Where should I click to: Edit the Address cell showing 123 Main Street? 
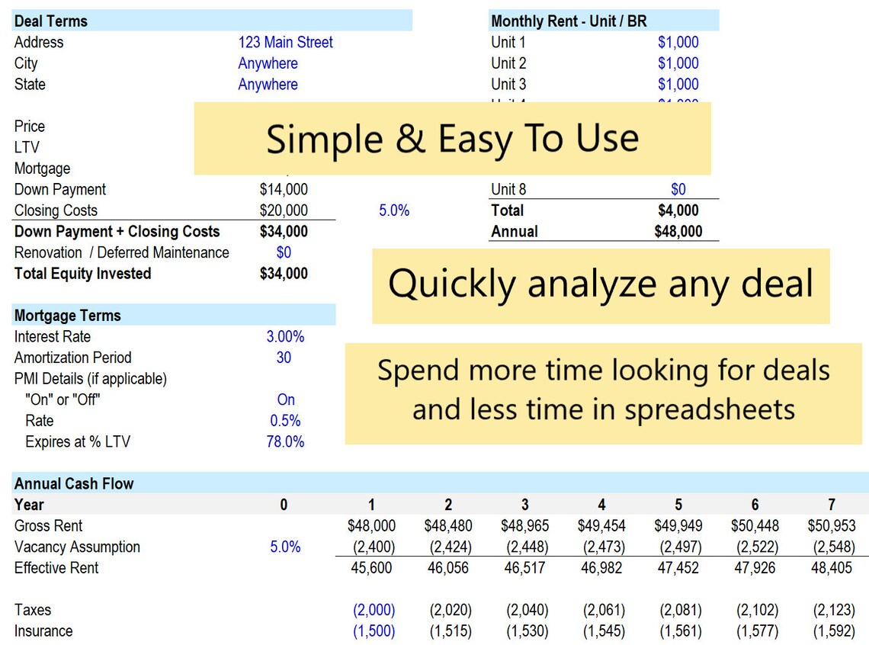click(x=285, y=42)
